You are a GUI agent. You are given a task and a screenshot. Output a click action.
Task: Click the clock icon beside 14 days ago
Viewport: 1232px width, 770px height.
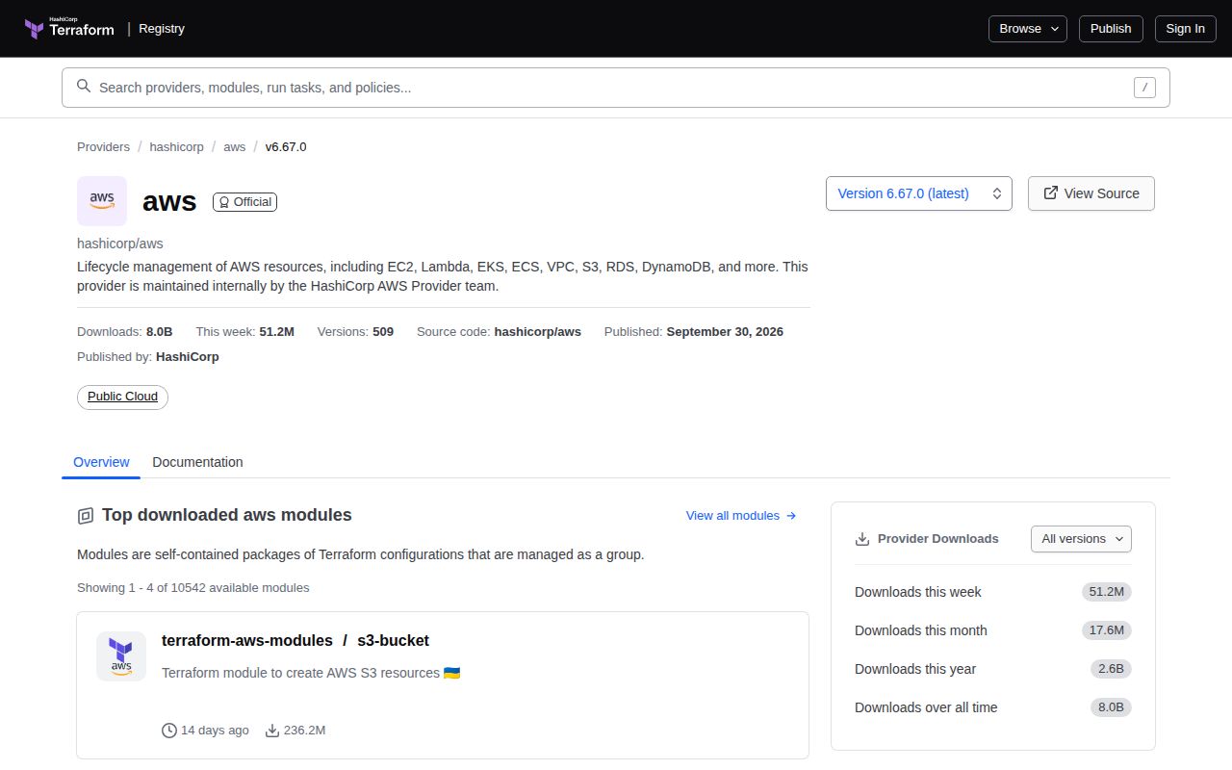click(x=169, y=731)
